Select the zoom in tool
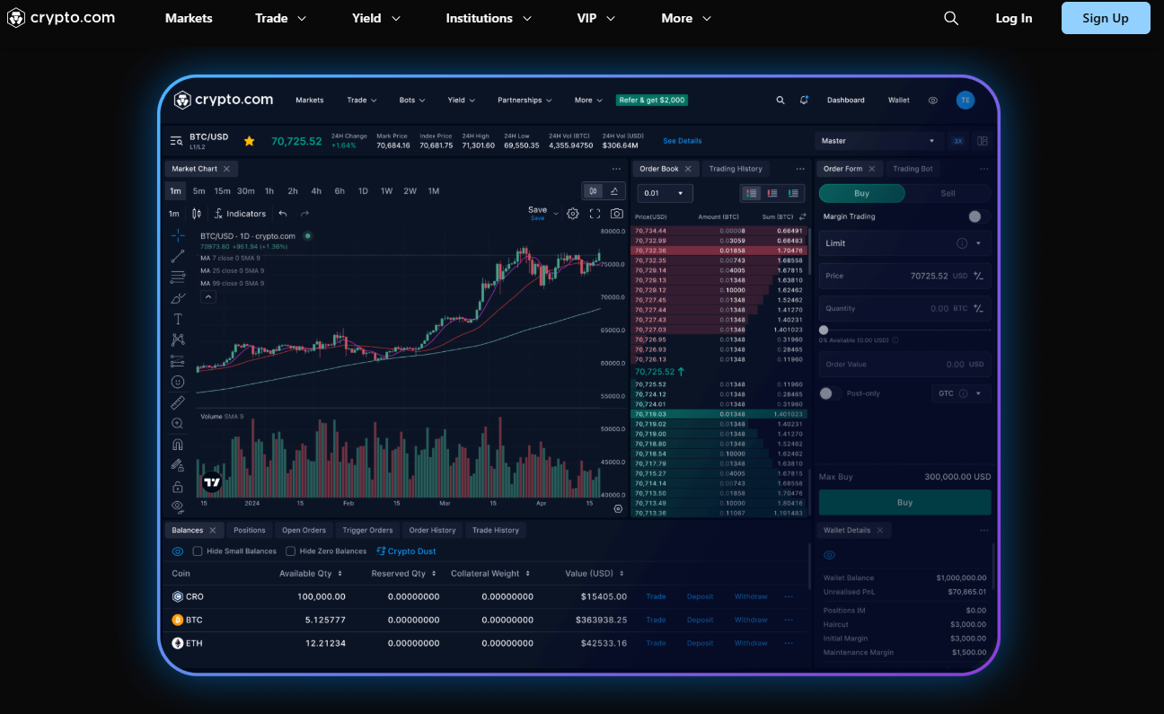Viewport: 1164px width, 714px height. coord(178,423)
